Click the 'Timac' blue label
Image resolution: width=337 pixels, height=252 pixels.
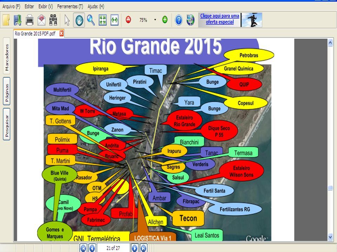click(x=156, y=70)
